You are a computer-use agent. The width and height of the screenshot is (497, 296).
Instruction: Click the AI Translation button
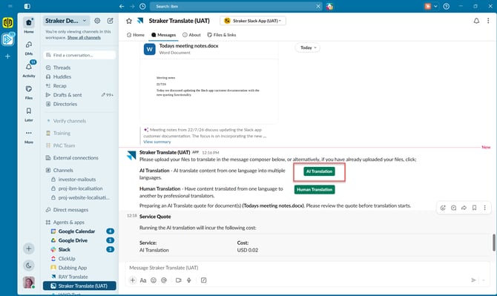click(x=319, y=171)
